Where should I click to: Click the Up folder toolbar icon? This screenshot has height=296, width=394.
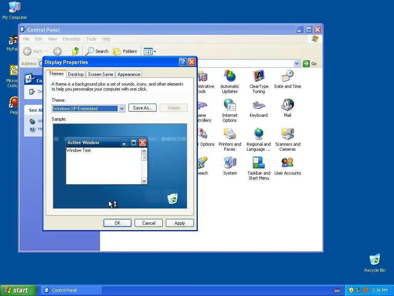(76, 51)
